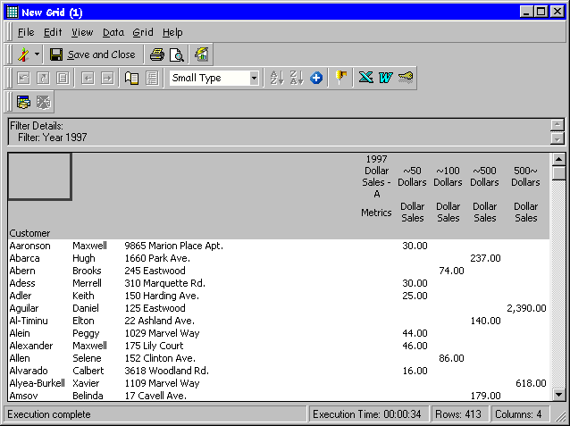Click the 2,390.00 value for Aguilar

pyautogui.click(x=526, y=308)
